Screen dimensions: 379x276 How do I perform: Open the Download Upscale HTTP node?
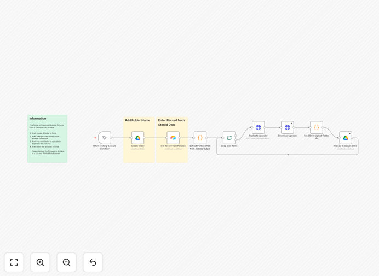click(288, 127)
